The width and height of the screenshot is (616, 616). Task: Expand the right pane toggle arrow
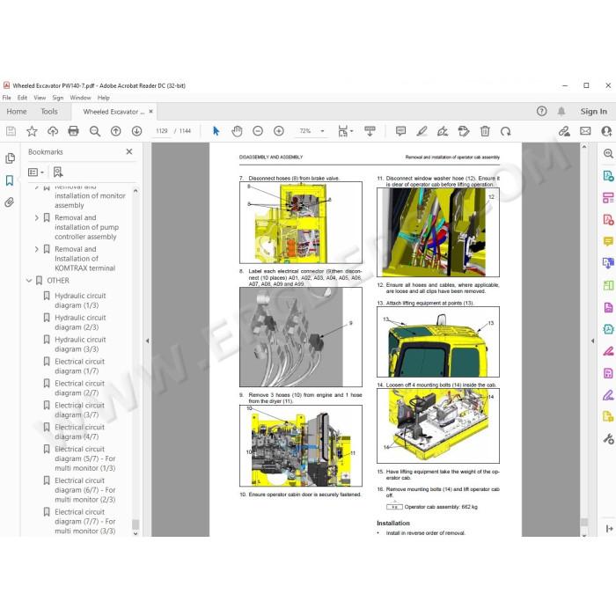pos(609,529)
